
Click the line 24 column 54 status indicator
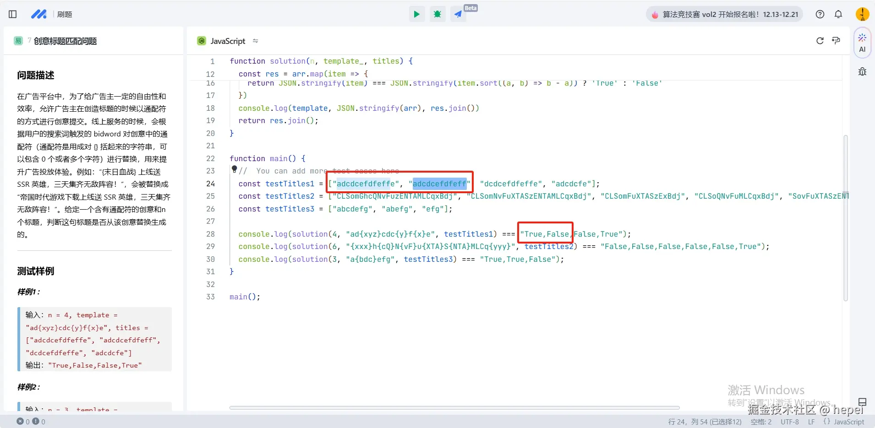coord(704,422)
